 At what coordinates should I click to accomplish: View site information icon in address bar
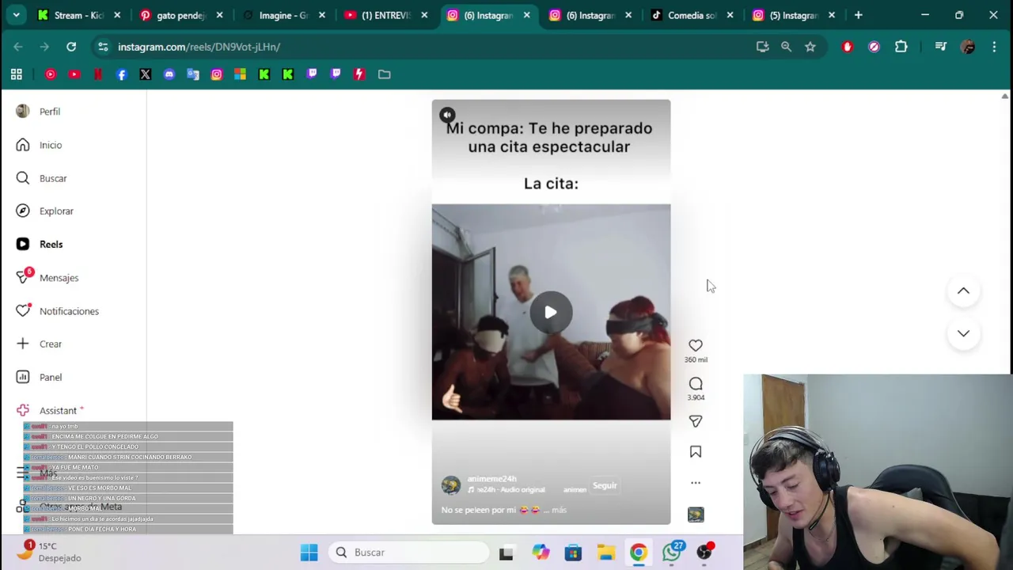pyautogui.click(x=103, y=47)
